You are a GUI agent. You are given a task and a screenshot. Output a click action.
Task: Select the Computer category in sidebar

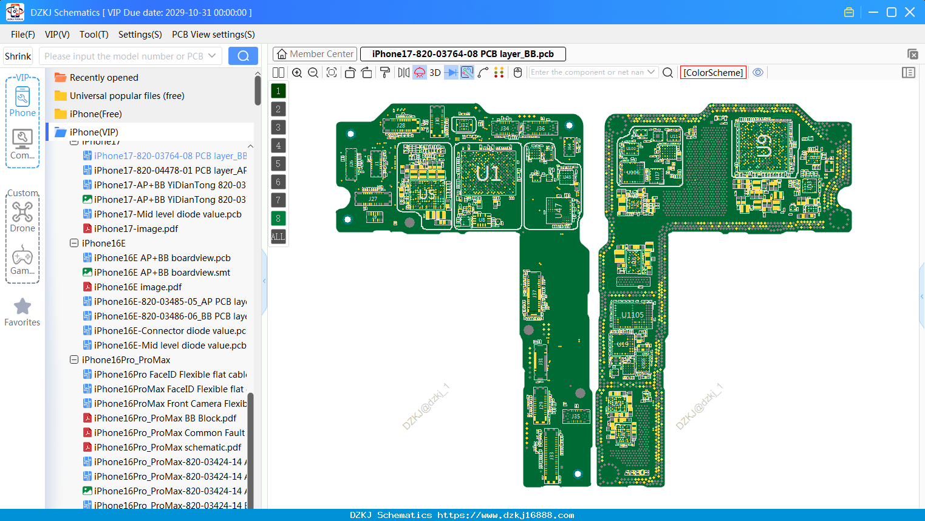[x=22, y=145]
